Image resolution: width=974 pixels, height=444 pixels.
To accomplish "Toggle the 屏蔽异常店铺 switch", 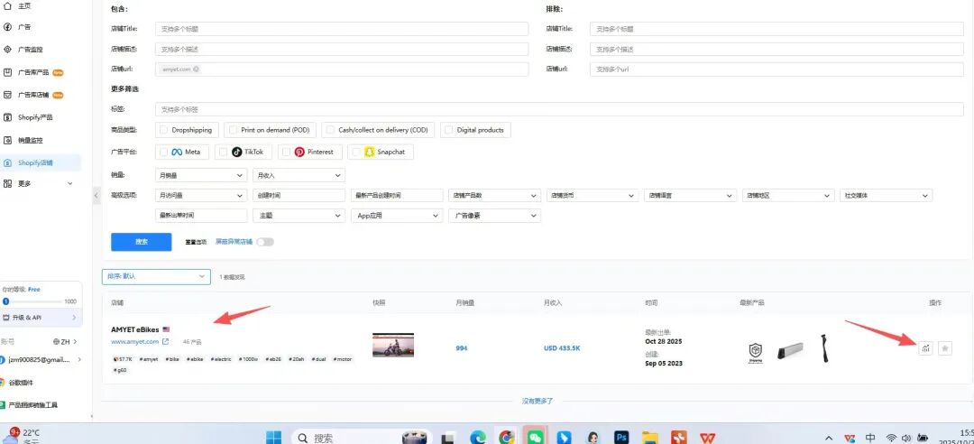I will [x=265, y=242].
